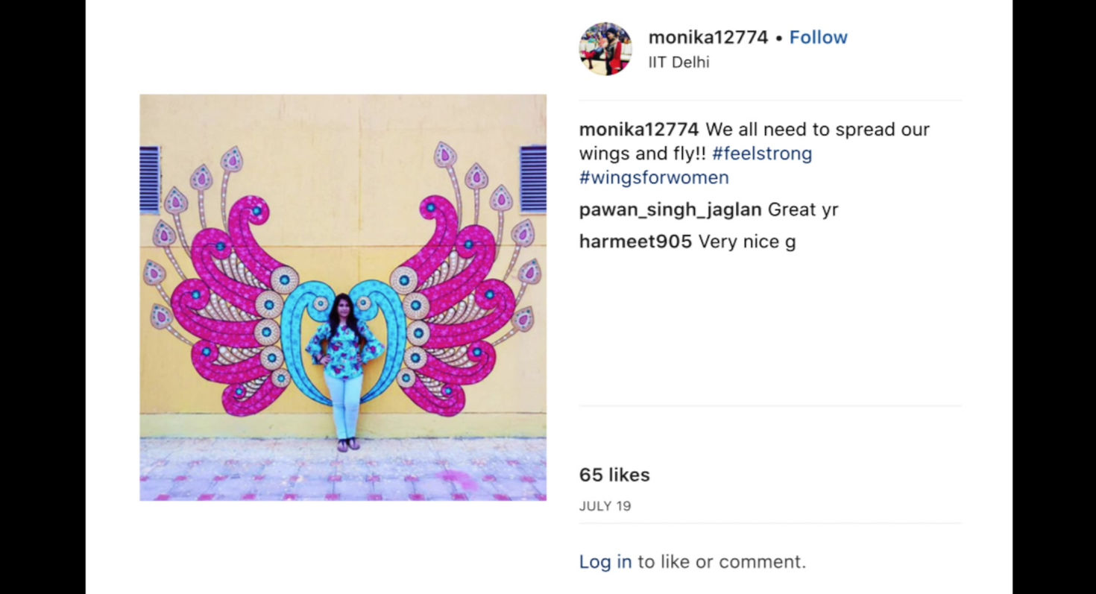Screen dimensions: 1096x594
Task: Open the #wingsforwomen hashtag
Action: point(654,177)
